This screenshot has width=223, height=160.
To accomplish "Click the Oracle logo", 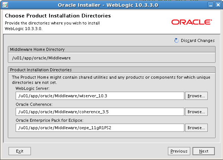I will (192, 22).
